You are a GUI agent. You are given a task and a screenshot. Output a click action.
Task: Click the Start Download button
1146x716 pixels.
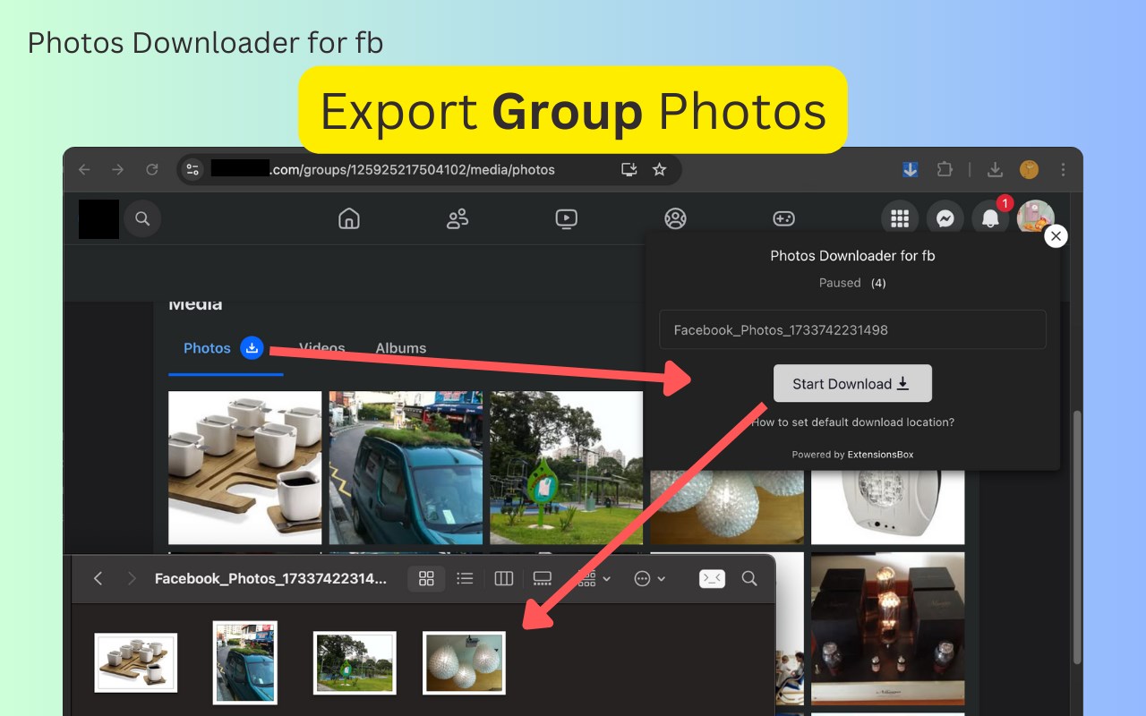tap(852, 383)
